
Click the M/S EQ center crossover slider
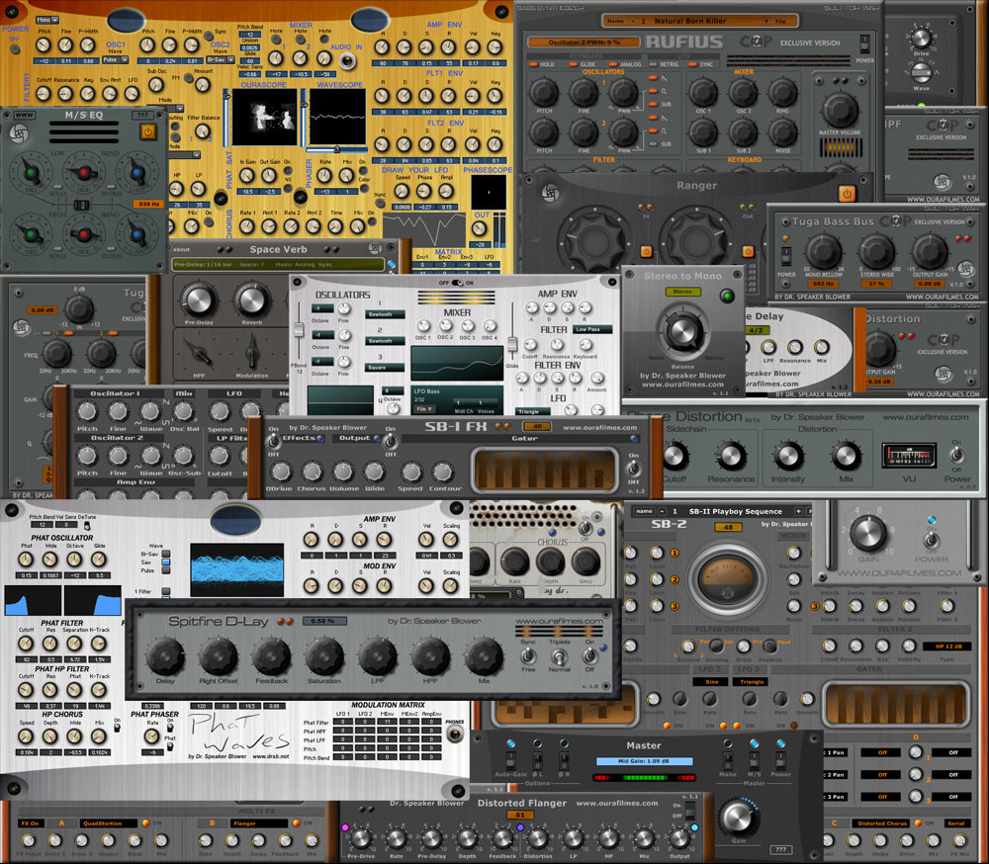[81, 205]
